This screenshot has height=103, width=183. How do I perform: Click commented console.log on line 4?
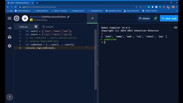pos(42,41)
